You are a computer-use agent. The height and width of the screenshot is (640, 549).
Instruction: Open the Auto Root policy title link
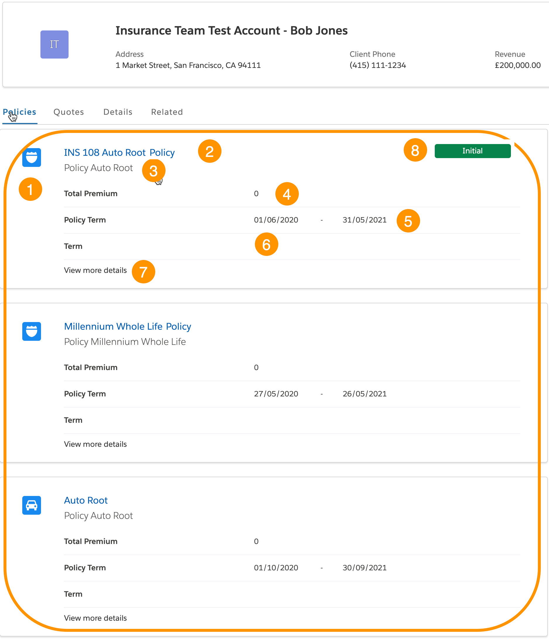86,500
